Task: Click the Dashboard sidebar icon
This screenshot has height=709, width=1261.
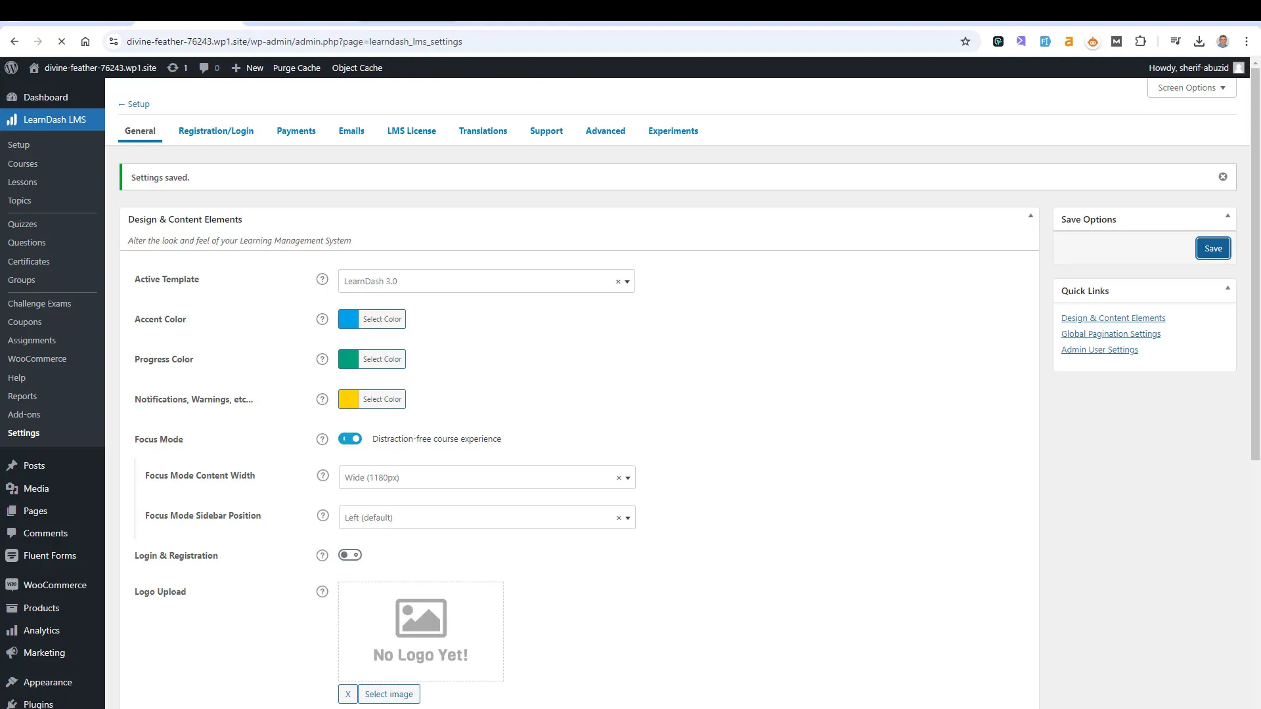Action: [11, 96]
